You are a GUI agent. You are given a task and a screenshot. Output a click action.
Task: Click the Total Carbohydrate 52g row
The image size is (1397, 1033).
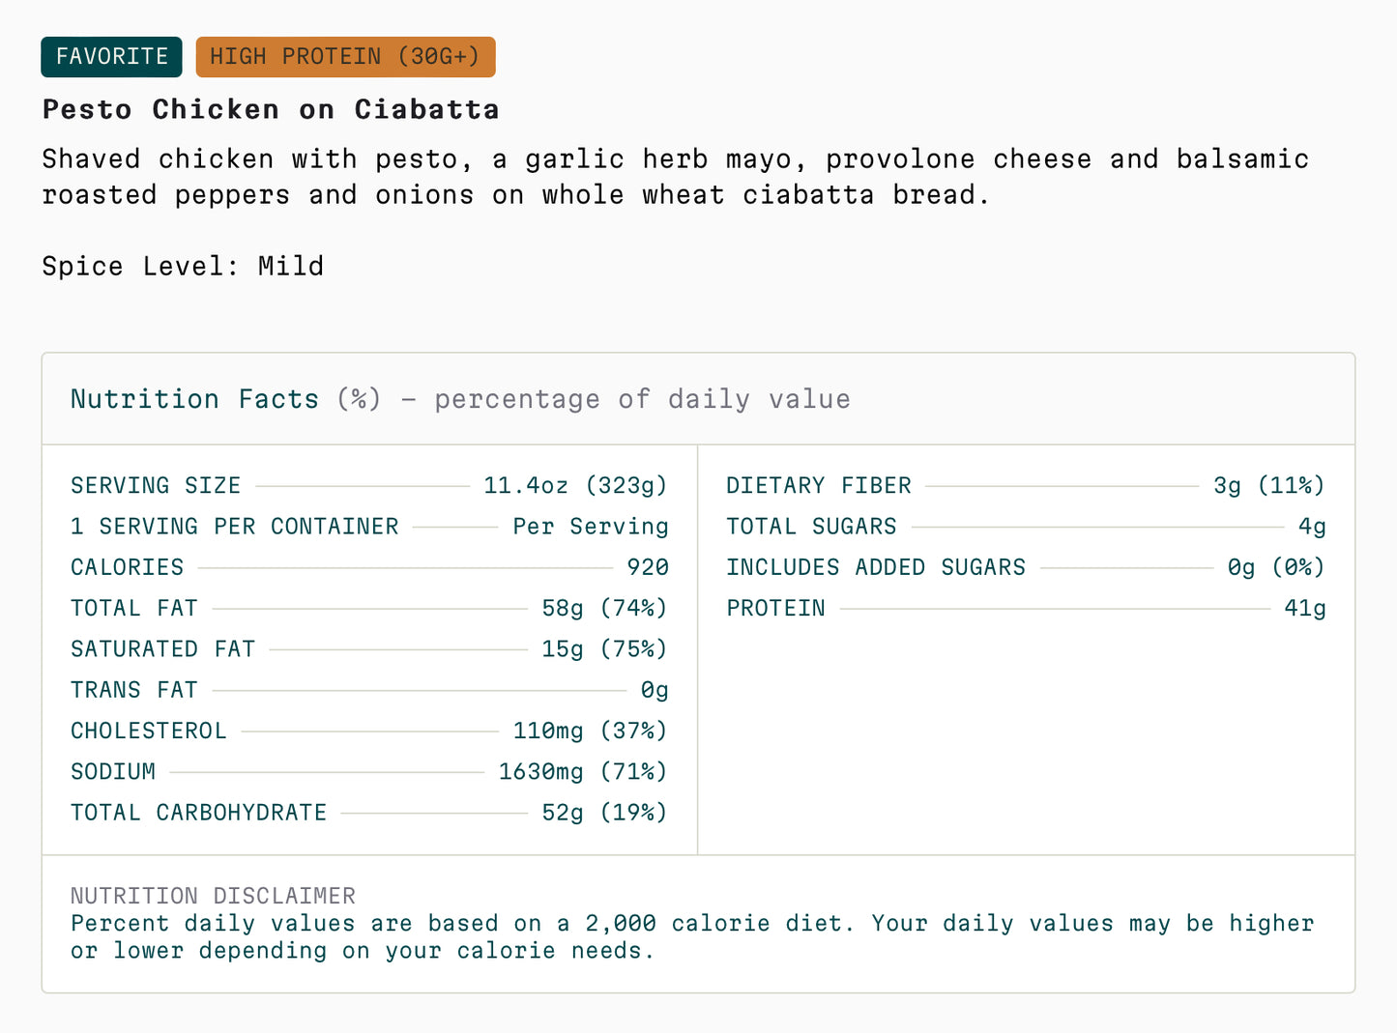click(369, 813)
